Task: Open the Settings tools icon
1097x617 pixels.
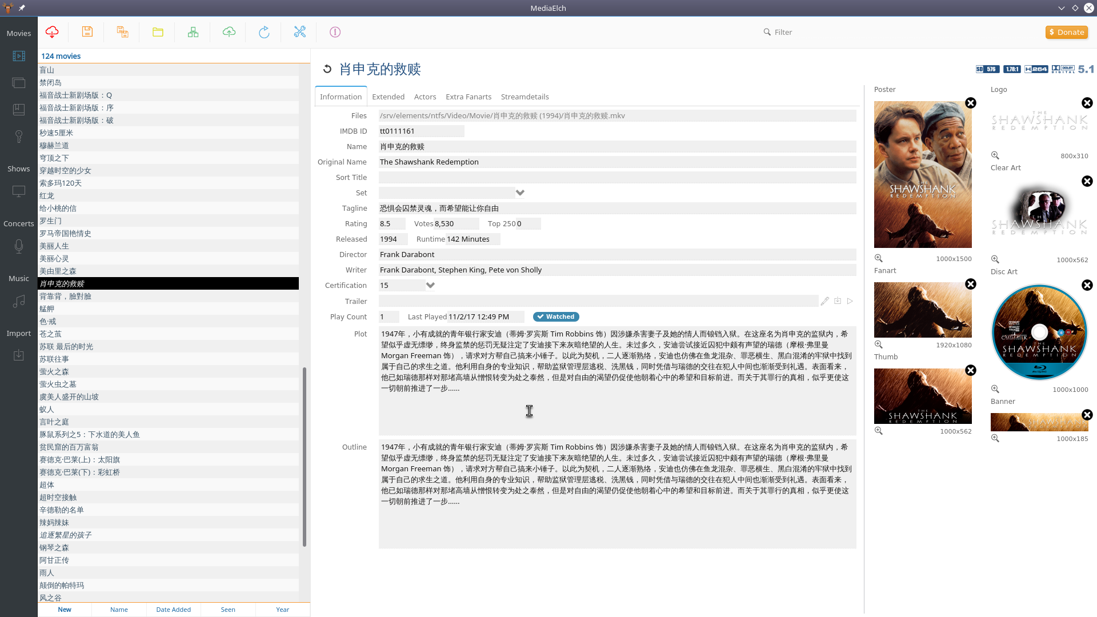Action: tap(299, 32)
